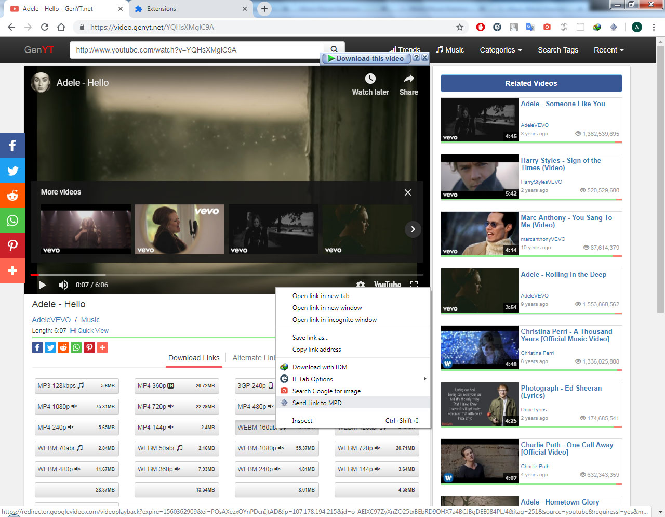
Task: Open the Quick View link
Action: click(x=89, y=331)
